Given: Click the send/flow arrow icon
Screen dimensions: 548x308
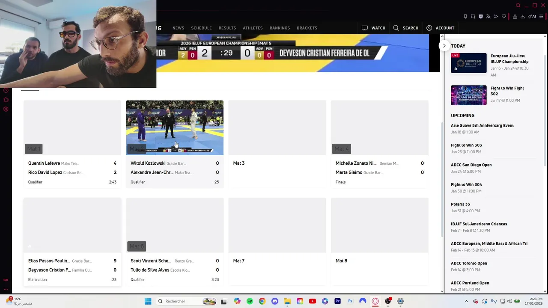Looking at the screenshot, I should click(496, 17).
